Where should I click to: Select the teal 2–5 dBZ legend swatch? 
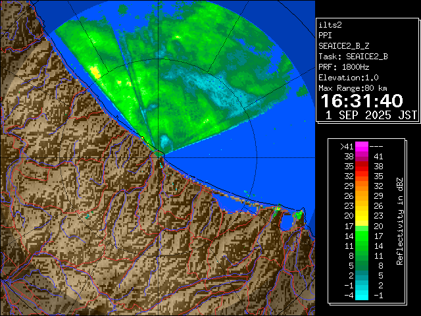point(362,275)
